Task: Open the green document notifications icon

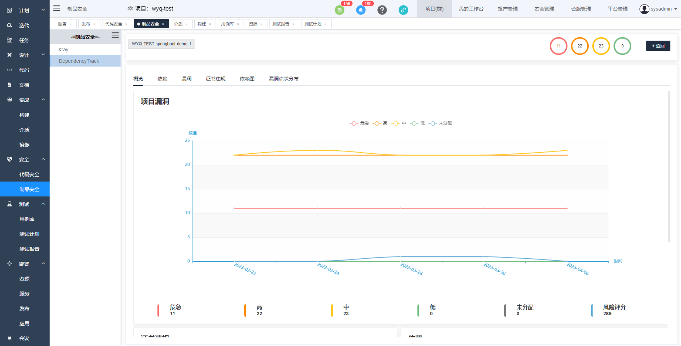Action: (x=339, y=10)
